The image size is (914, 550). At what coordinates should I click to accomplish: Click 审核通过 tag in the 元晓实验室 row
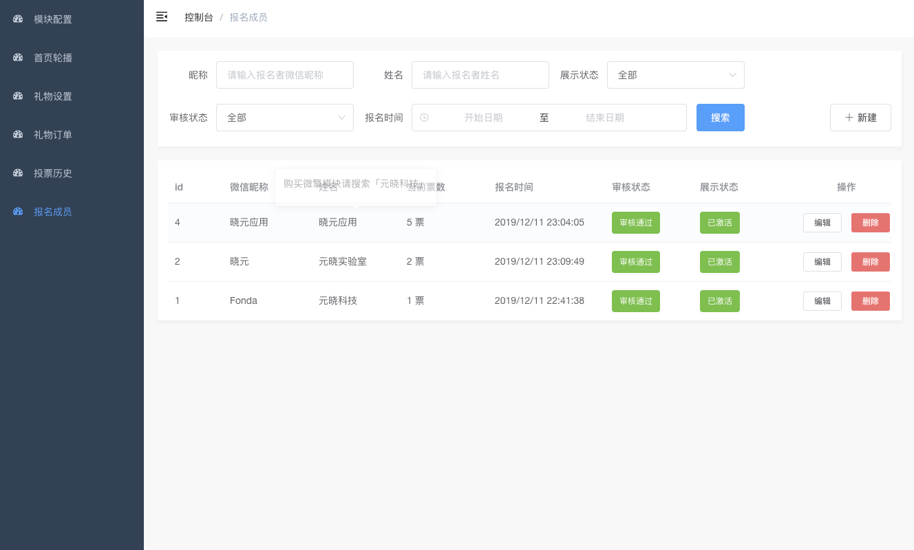click(636, 262)
